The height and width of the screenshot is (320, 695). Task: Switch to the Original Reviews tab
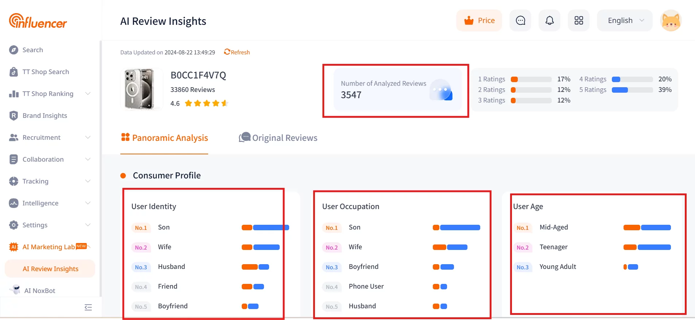[x=278, y=138]
